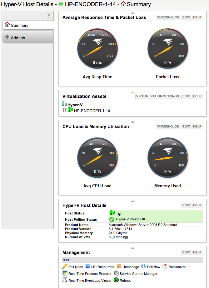Click the Service Control Manager gear icon
The height and width of the screenshot is (288, 209).
coord(116,273)
